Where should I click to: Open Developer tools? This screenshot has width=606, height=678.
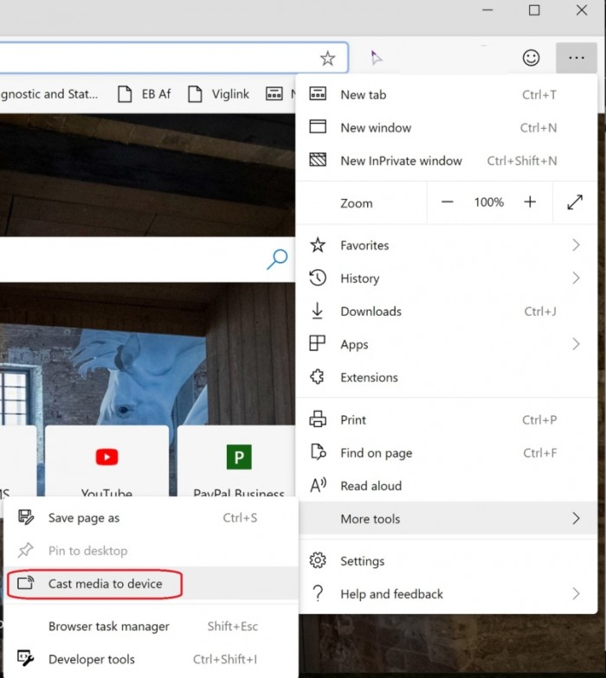coord(91,659)
